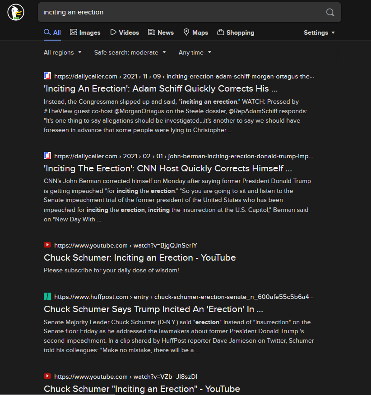Click the magnifying glass search button

pos(330,12)
